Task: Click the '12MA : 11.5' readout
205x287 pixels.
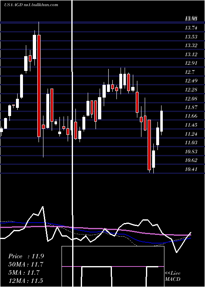Action: [x=26, y=280]
